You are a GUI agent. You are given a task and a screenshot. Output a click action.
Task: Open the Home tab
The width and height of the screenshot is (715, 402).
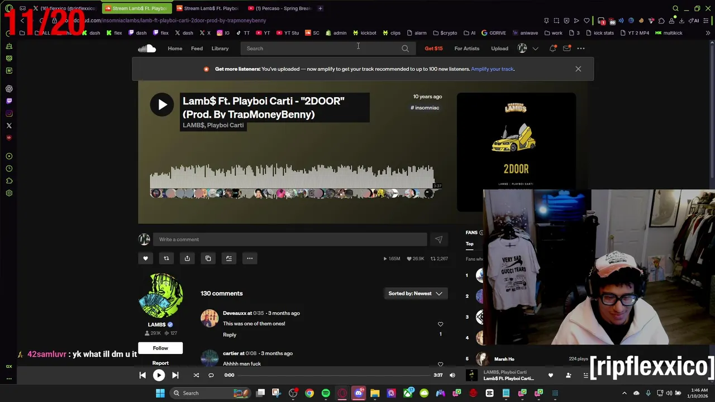pos(175,49)
